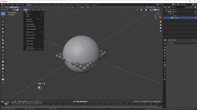Pick the Rotate tool
The width and height of the screenshot is (197, 110).
[x=3, y=25]
